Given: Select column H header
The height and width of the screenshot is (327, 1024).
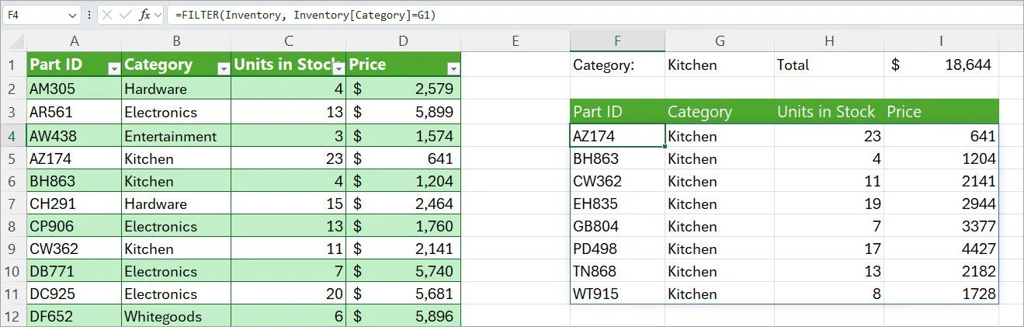Looking at the screenshot, I should [x=829, y=42].
